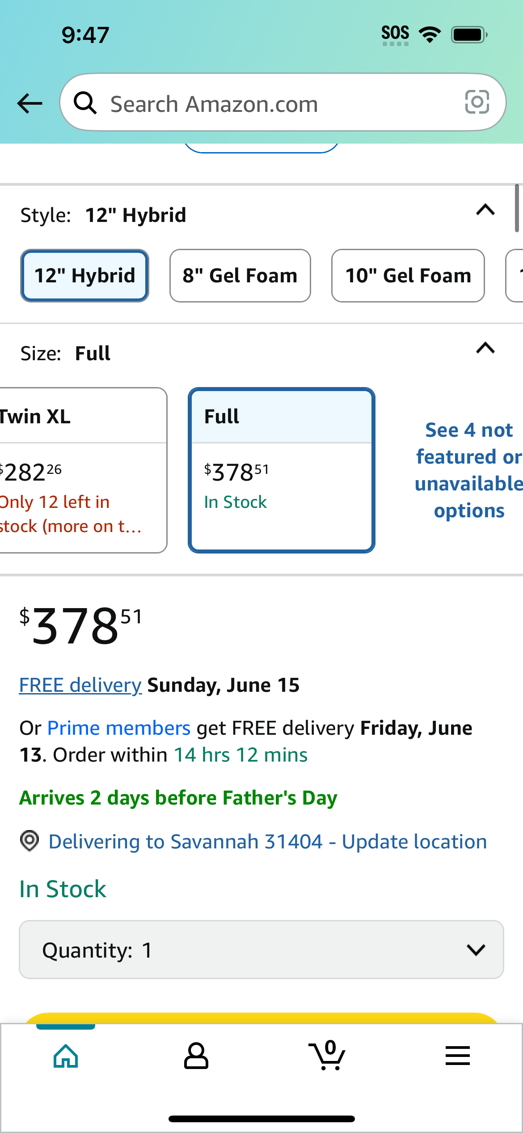This screenshot has height=1133, width=523.
Task: Collapse the Style section chevron
Action: point(485,210)
